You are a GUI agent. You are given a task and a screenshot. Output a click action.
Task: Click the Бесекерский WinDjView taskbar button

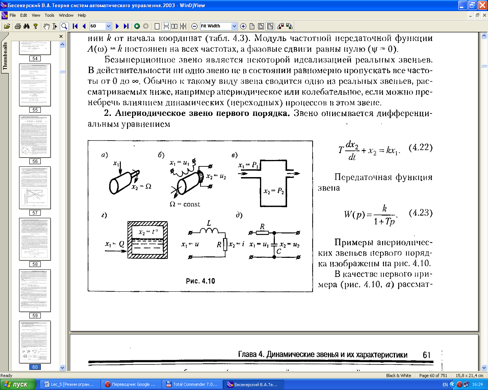pos(254,384)
